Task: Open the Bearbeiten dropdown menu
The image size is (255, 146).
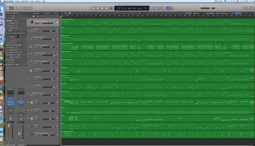Action: pos(37,13)
